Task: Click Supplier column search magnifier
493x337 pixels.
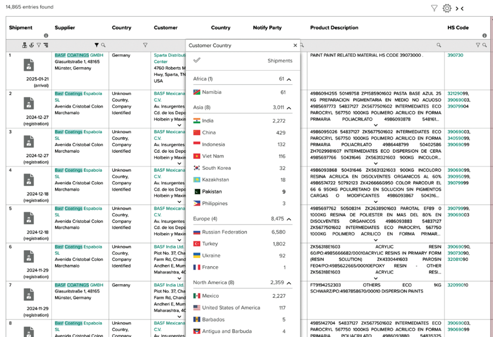Action: click(x=103, y=45)
